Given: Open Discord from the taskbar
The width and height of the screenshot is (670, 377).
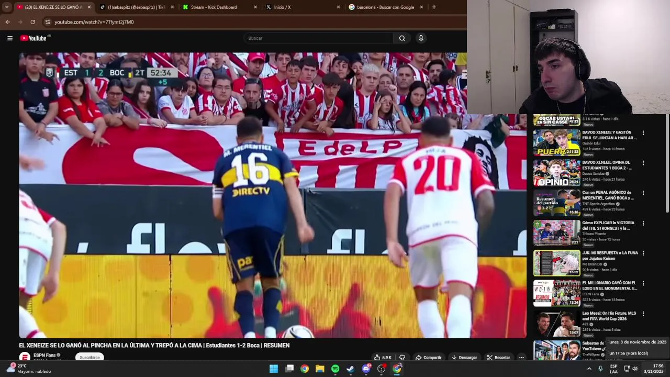Looking at the screenshot, I should pos(366,369).
